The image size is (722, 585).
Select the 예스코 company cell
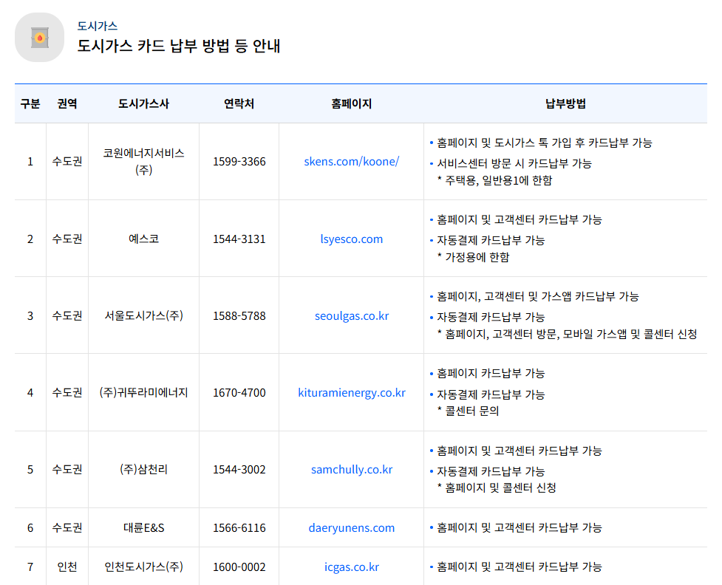[x=143, y=239]
